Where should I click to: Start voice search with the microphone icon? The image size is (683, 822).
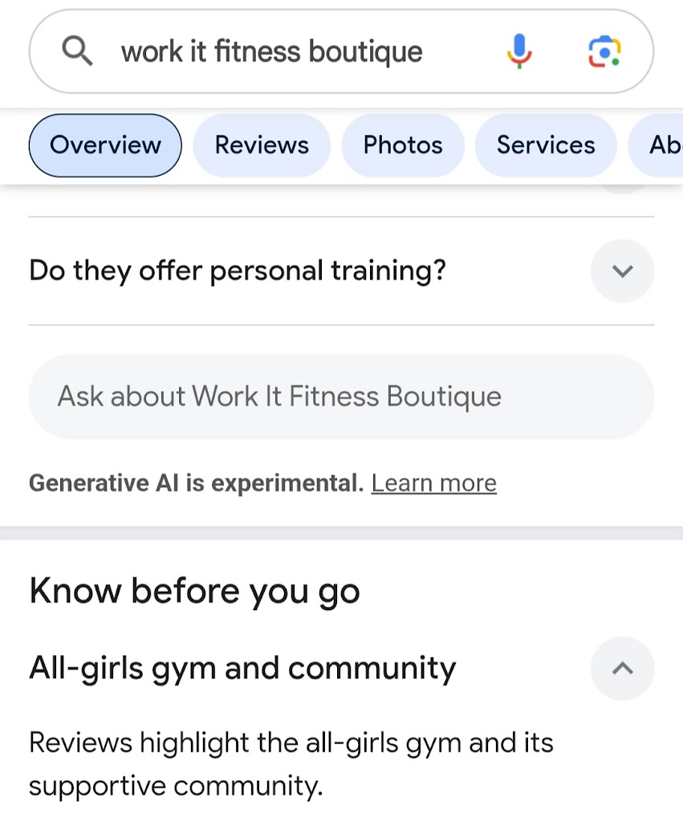point(519,52)
